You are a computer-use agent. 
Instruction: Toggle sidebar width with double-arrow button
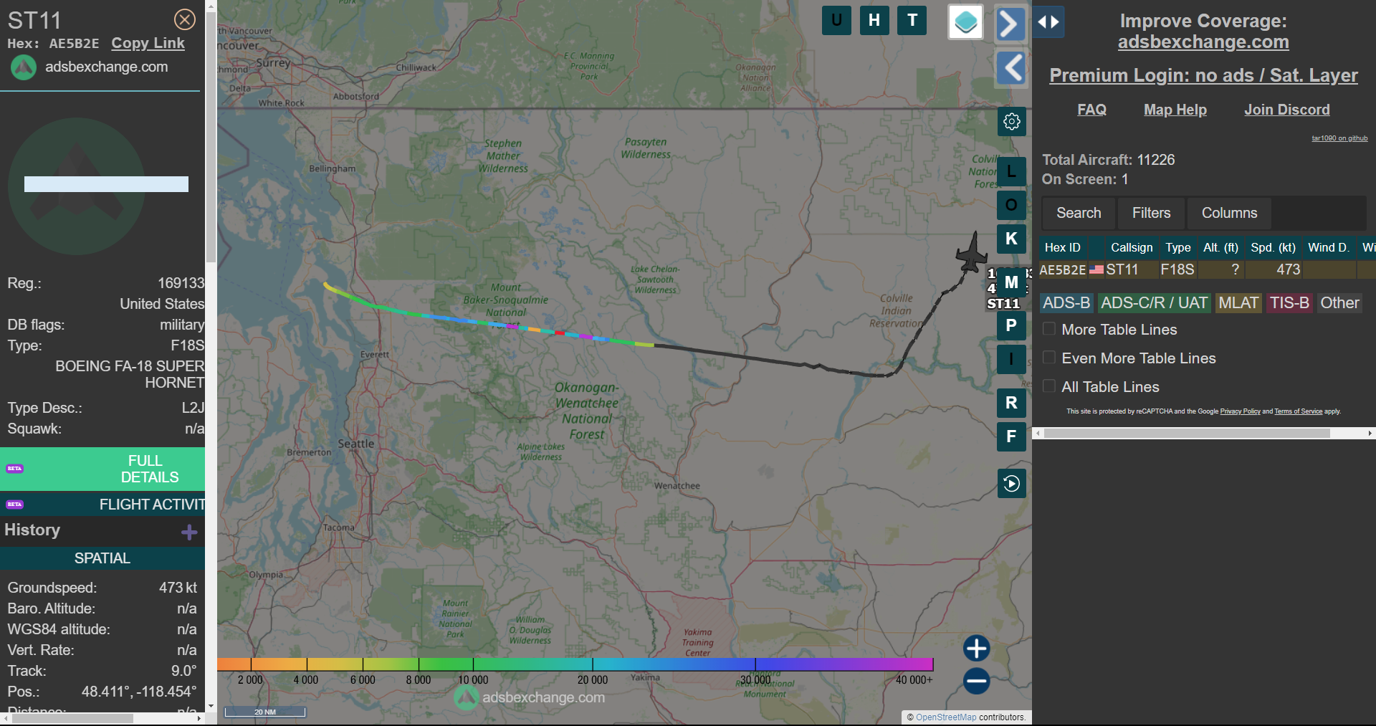[x=1048, y=22]
